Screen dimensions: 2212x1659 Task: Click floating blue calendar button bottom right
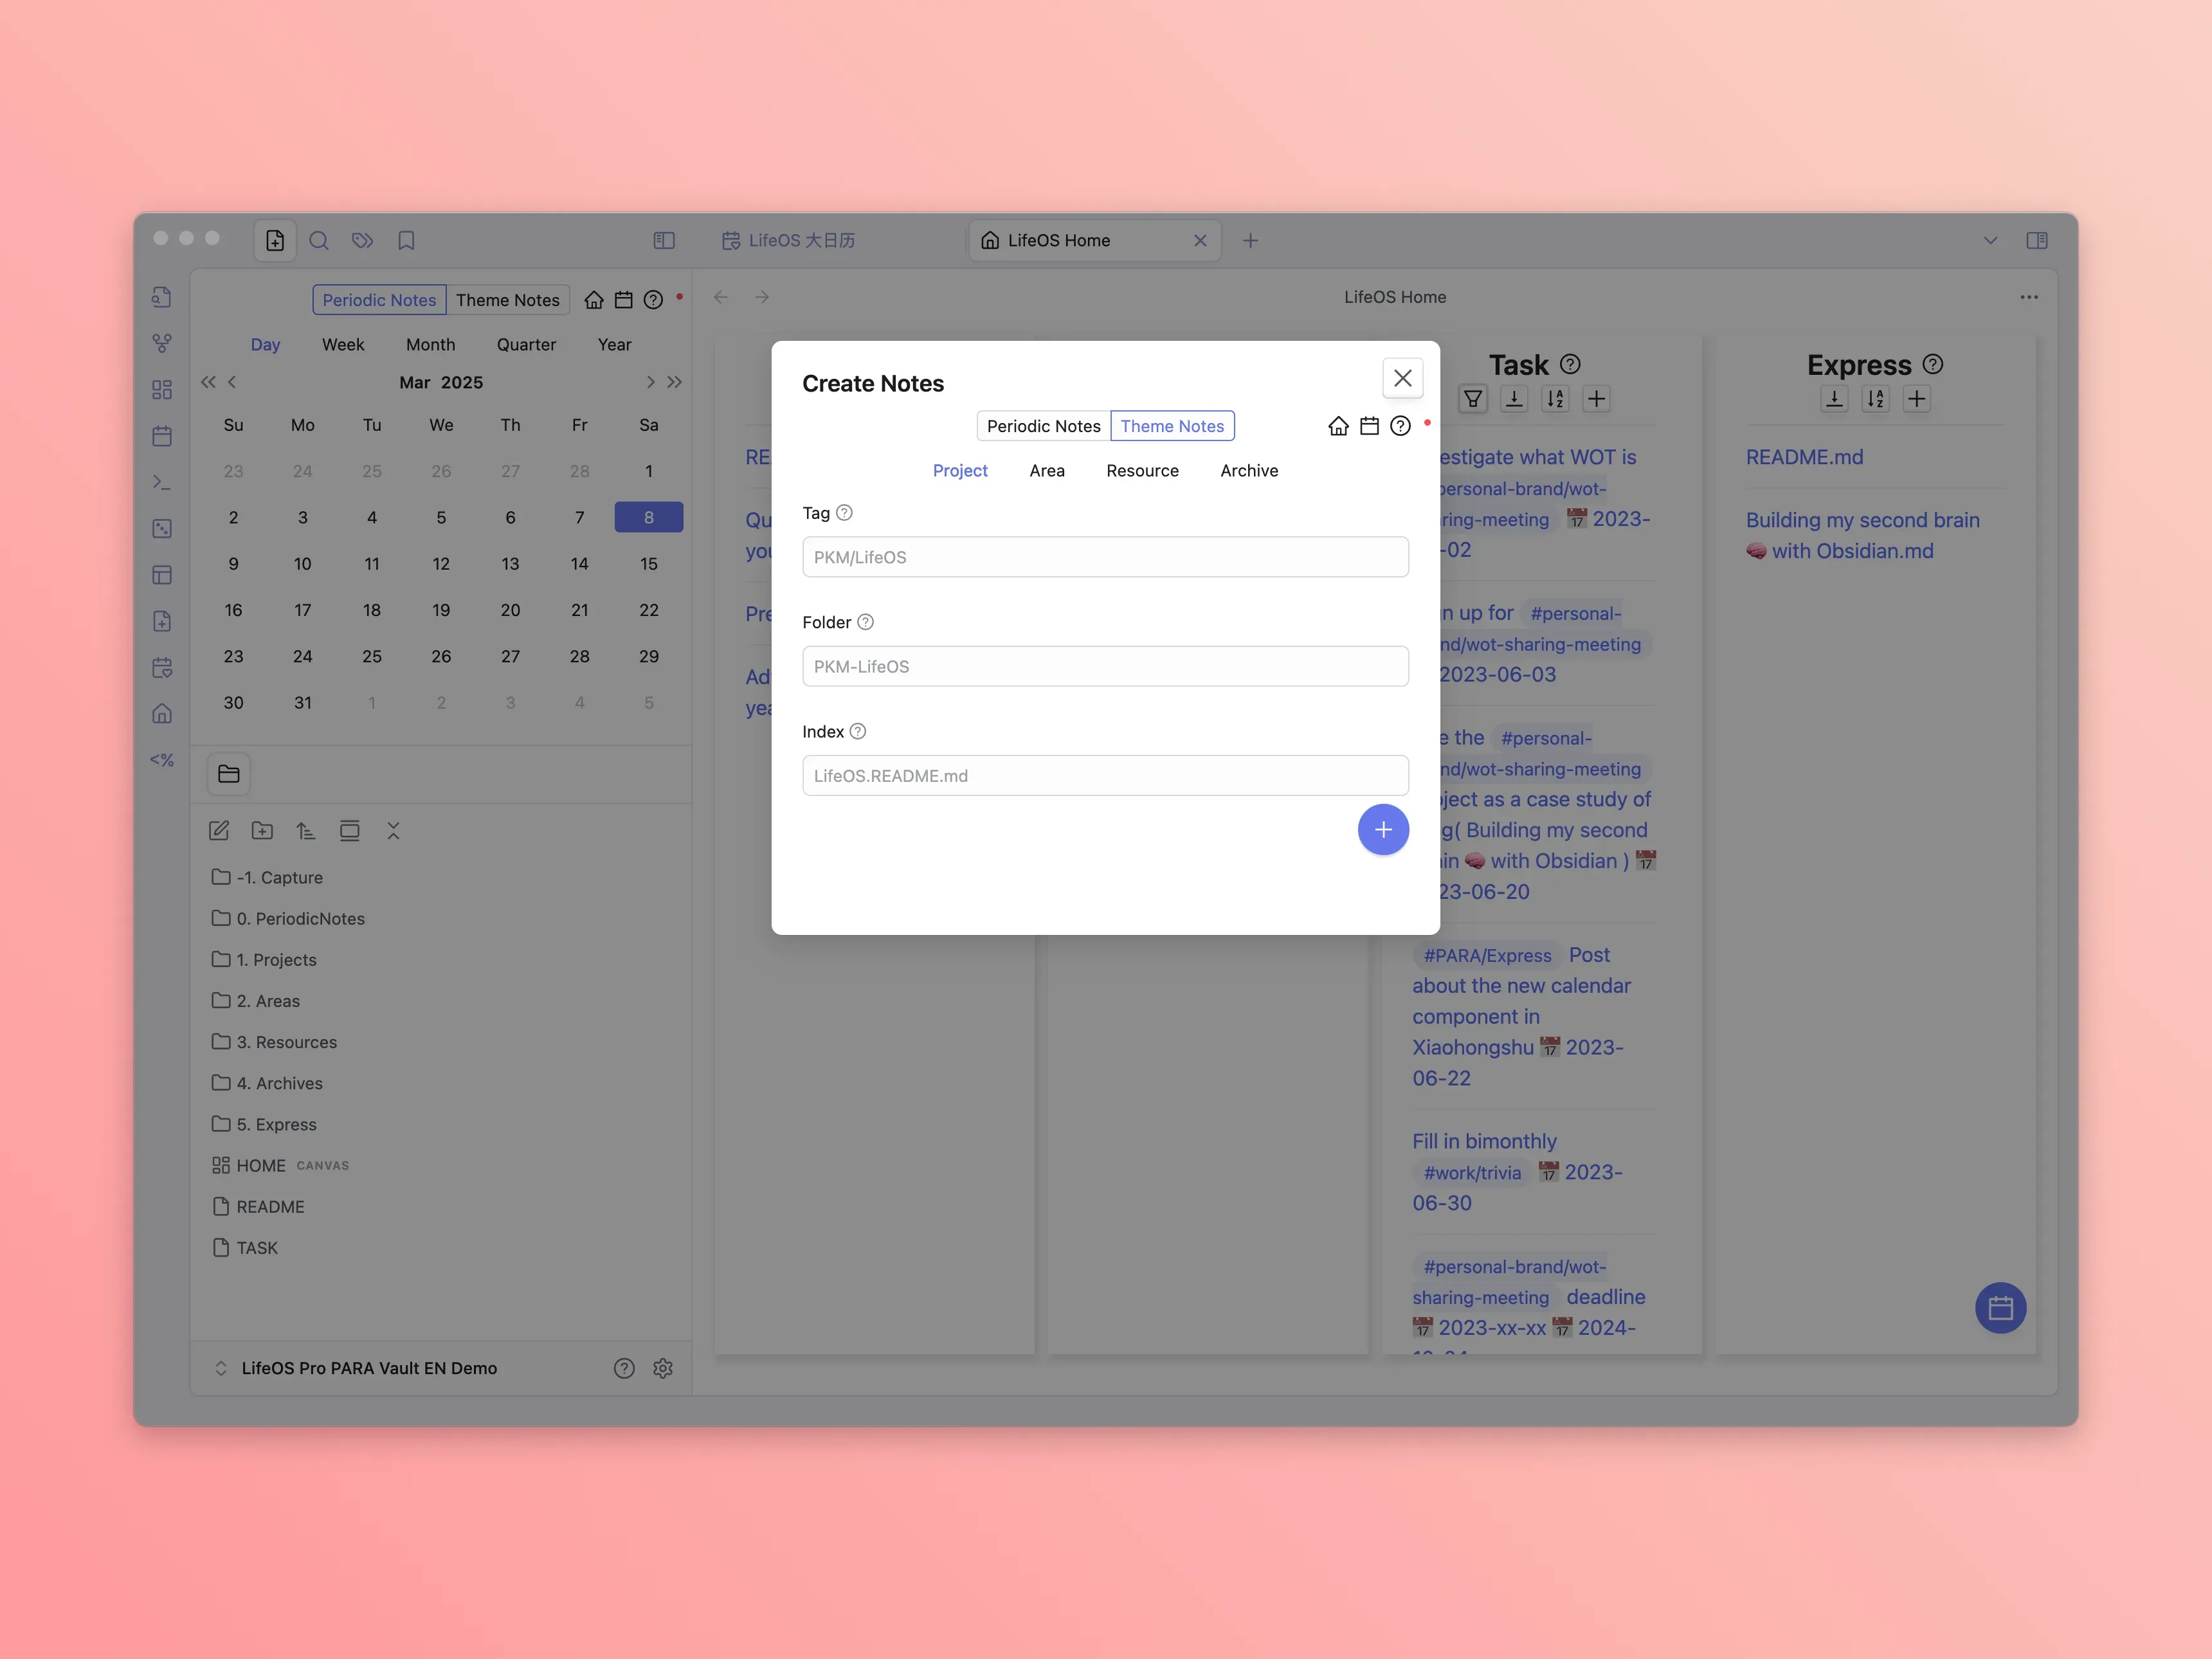2000,1308
